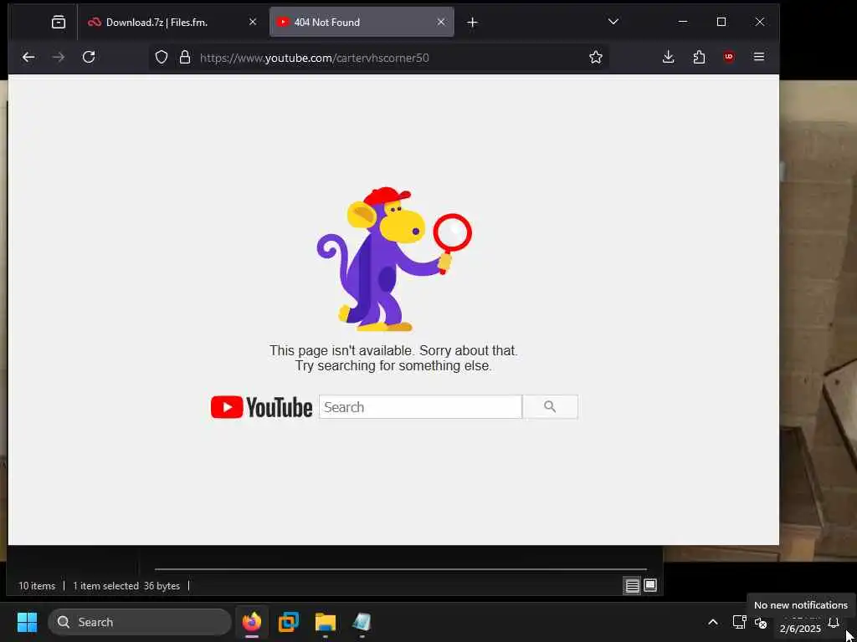Image resolution: width=857 pixels, height=642 pixels.
Task: Expand the list all tabs dropdown
Action: click(613, 22)
